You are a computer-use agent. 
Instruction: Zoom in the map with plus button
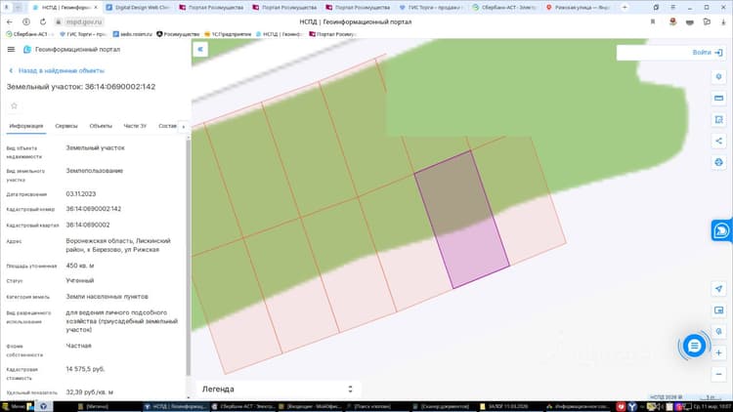coord(718,352)
